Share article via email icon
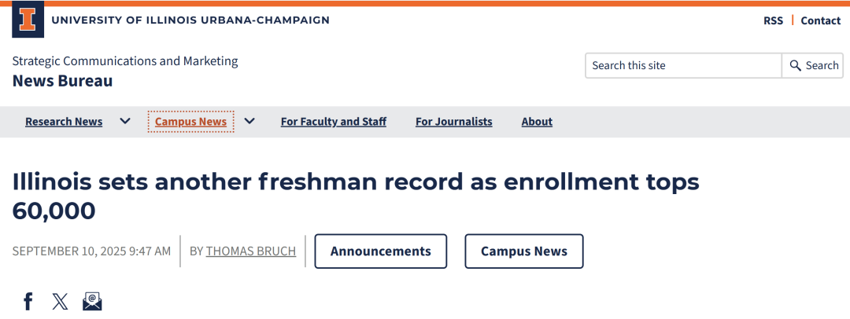 point(92,301)
